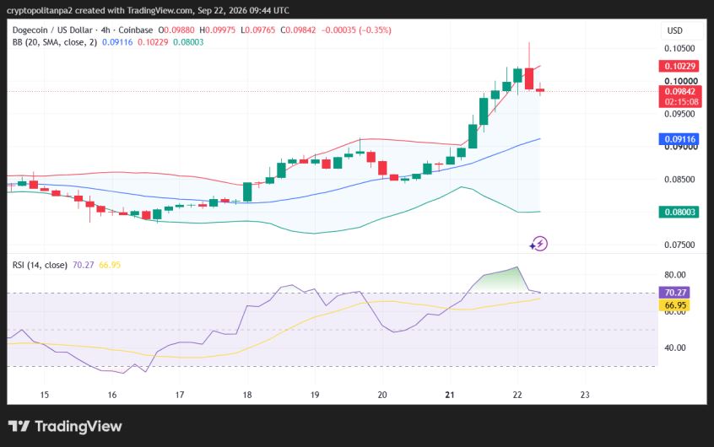The image size is (714, 447).
Task: Click the change percentage (−0.35%)
Action: pyautogui.click(x=376, y=30)
